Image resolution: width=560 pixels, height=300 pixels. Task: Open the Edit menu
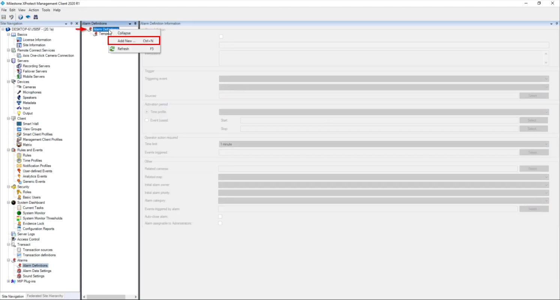tap(12, 10)
